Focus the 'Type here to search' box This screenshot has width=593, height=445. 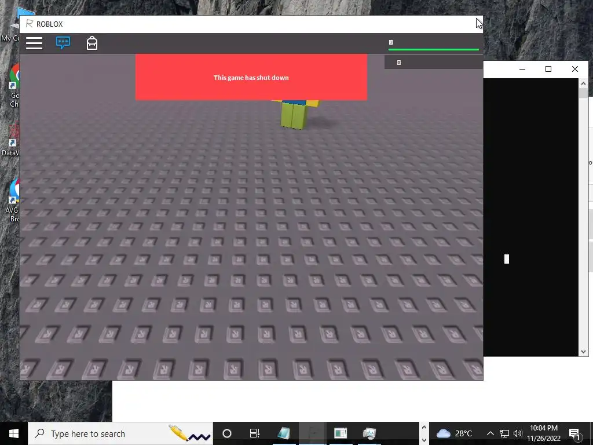(120, 433)
